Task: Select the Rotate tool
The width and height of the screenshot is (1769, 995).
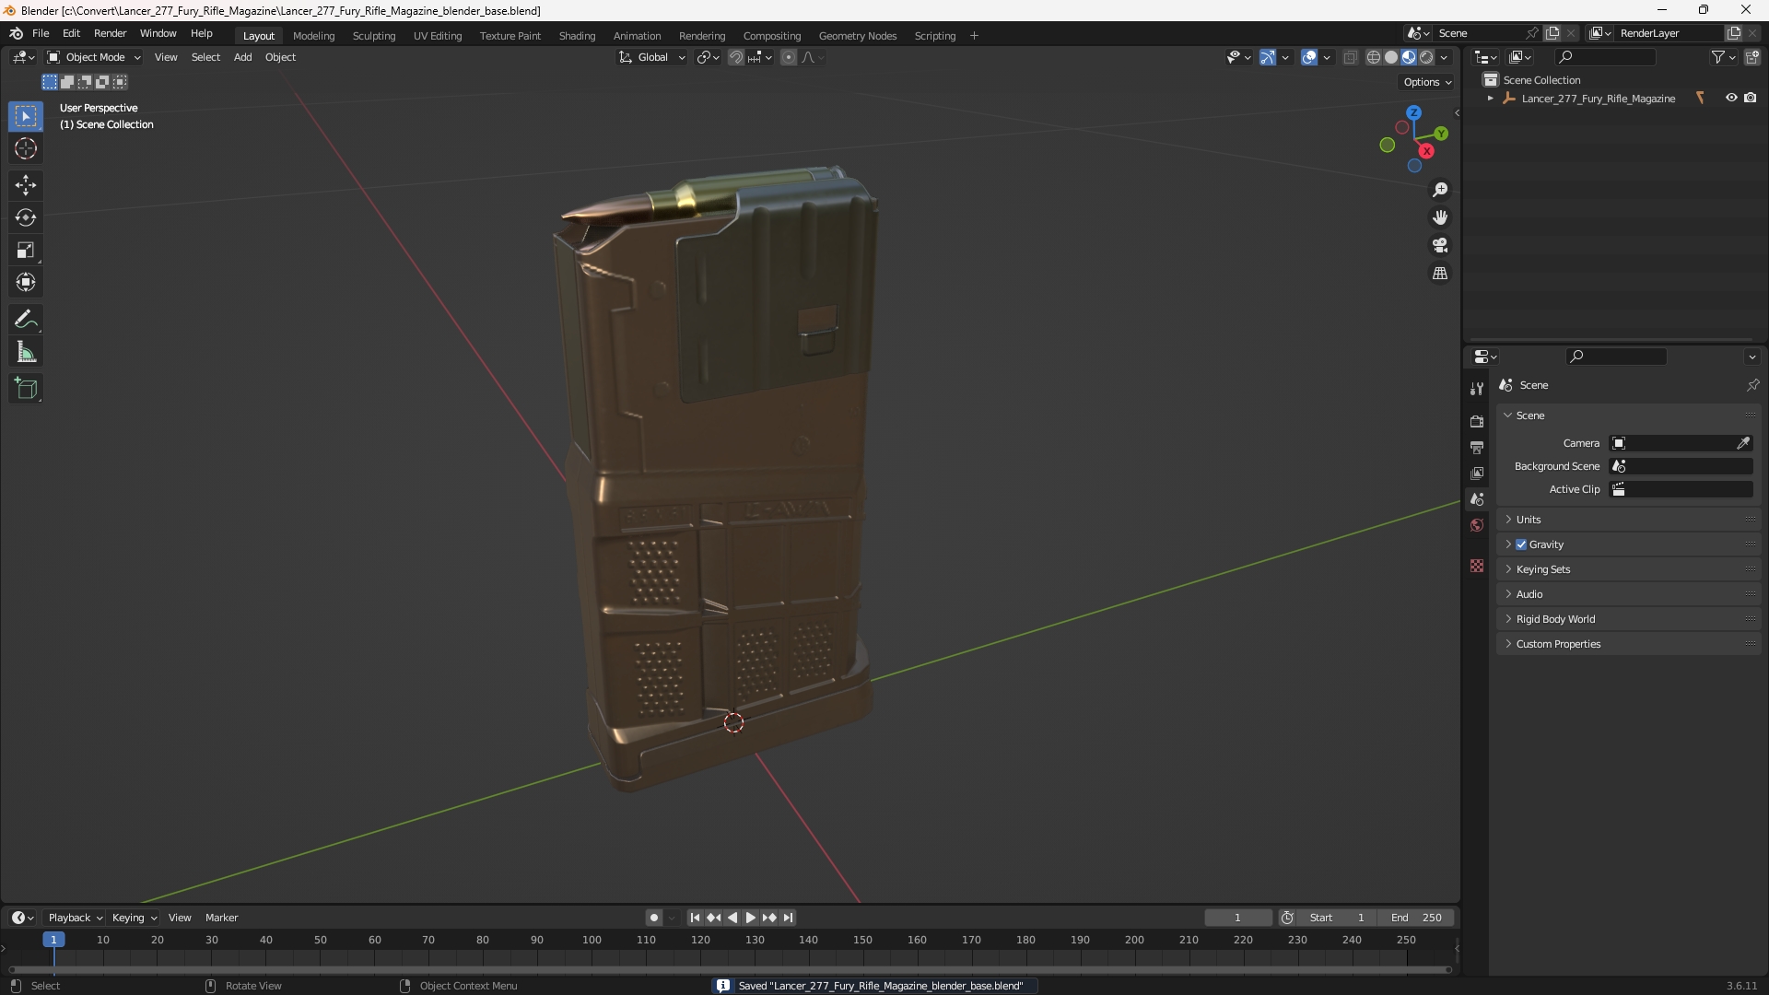Action: (26, 217)
